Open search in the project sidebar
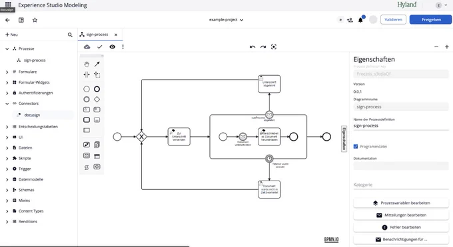 (70, 35)
